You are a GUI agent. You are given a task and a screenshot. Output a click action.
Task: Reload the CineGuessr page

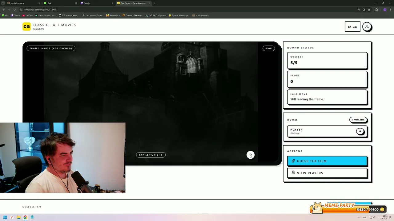(14, 10)
